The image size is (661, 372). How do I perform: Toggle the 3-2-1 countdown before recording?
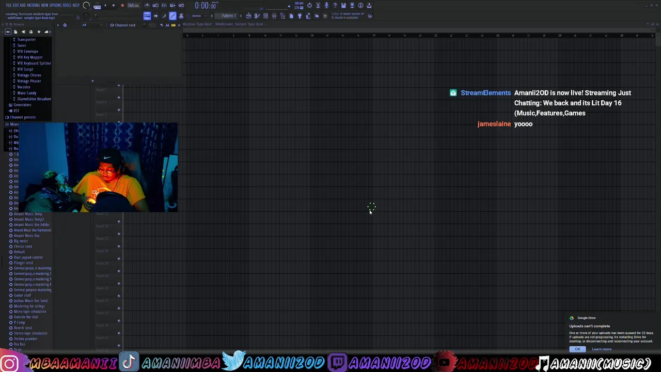pos(164,5)
